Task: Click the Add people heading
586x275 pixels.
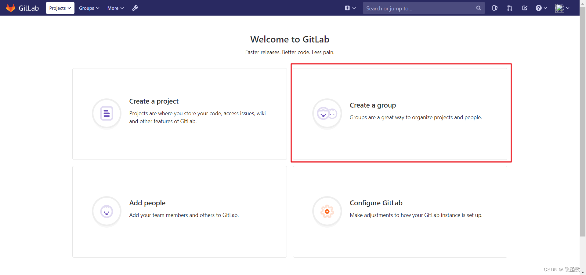Action: 147,203
